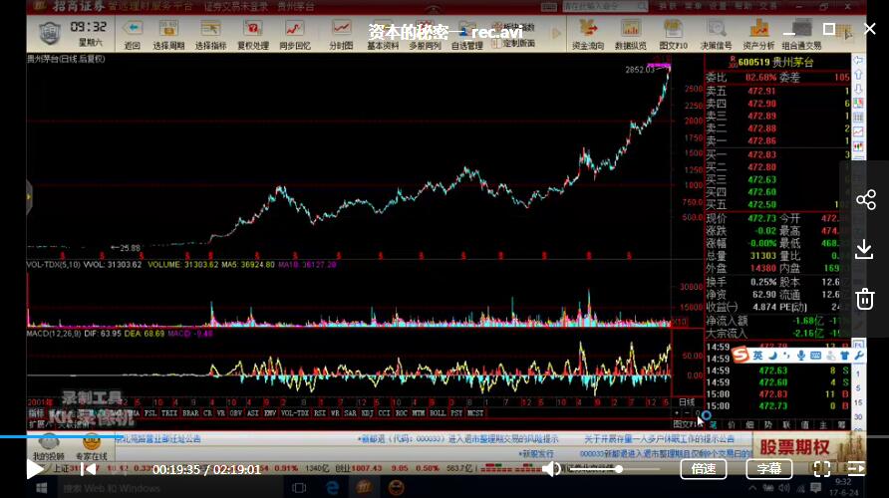
Task: Select the TRIX indicator tab
Action: point(169,413)
